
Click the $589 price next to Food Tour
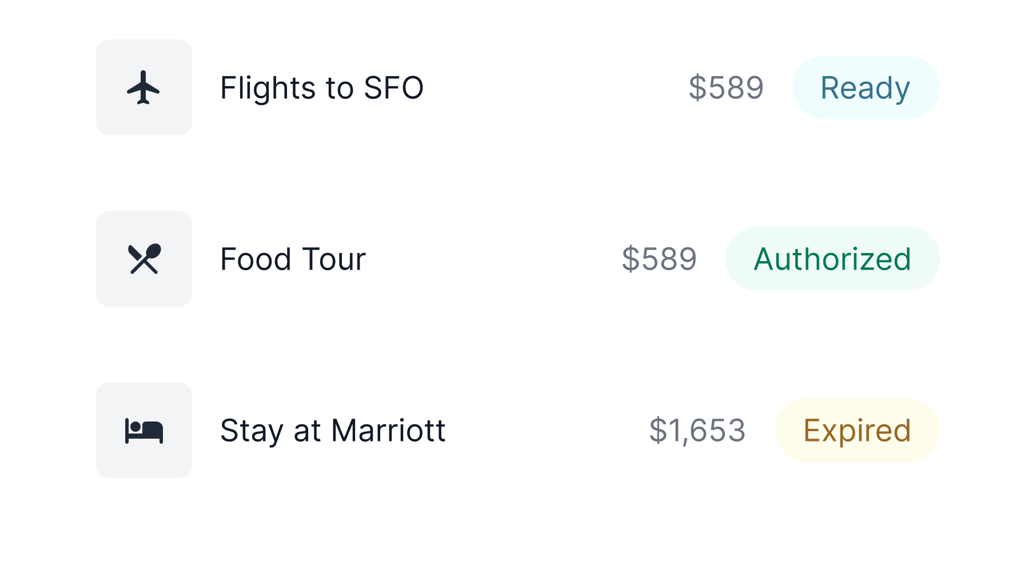pyautogui.click(x=659, y=258)
